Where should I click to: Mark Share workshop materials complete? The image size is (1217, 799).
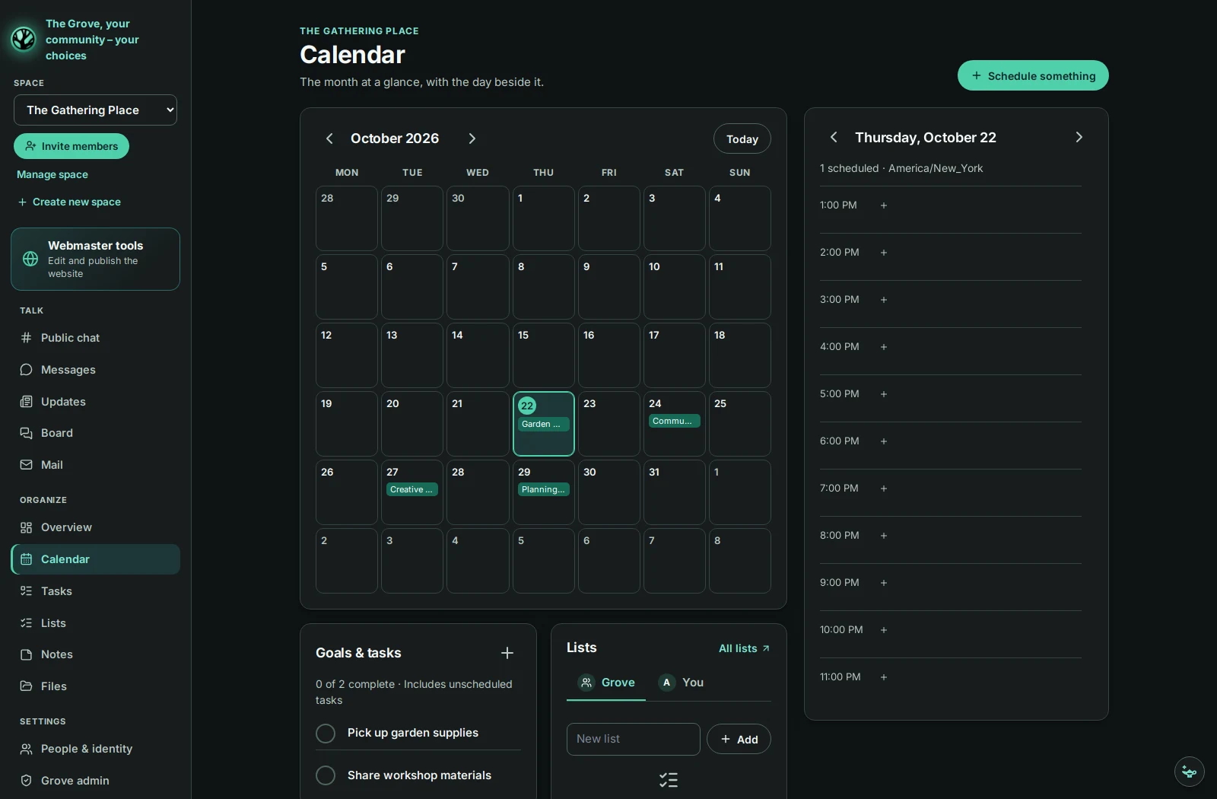(x=326, y=775)
